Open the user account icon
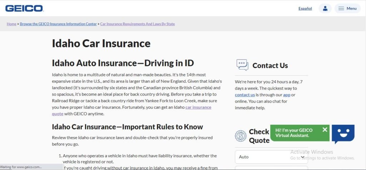The height and width of the screenshot is (170, 366). pos(325,9)
